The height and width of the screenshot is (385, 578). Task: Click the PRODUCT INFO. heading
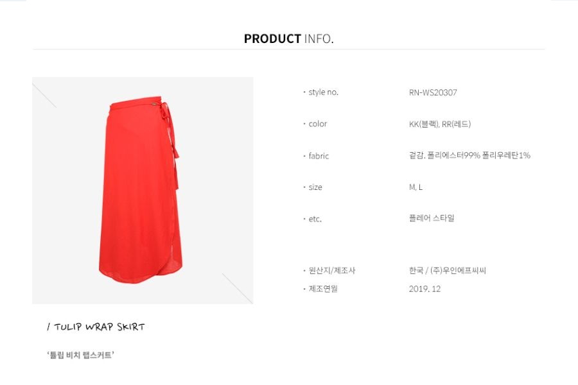(288, 38)
